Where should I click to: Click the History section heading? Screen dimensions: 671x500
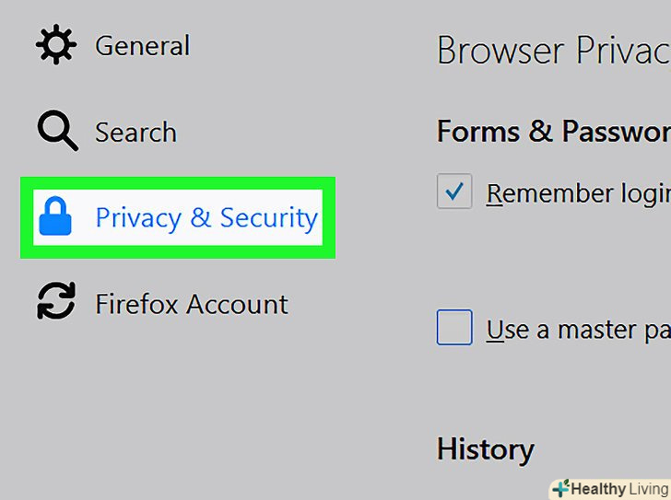485,449
